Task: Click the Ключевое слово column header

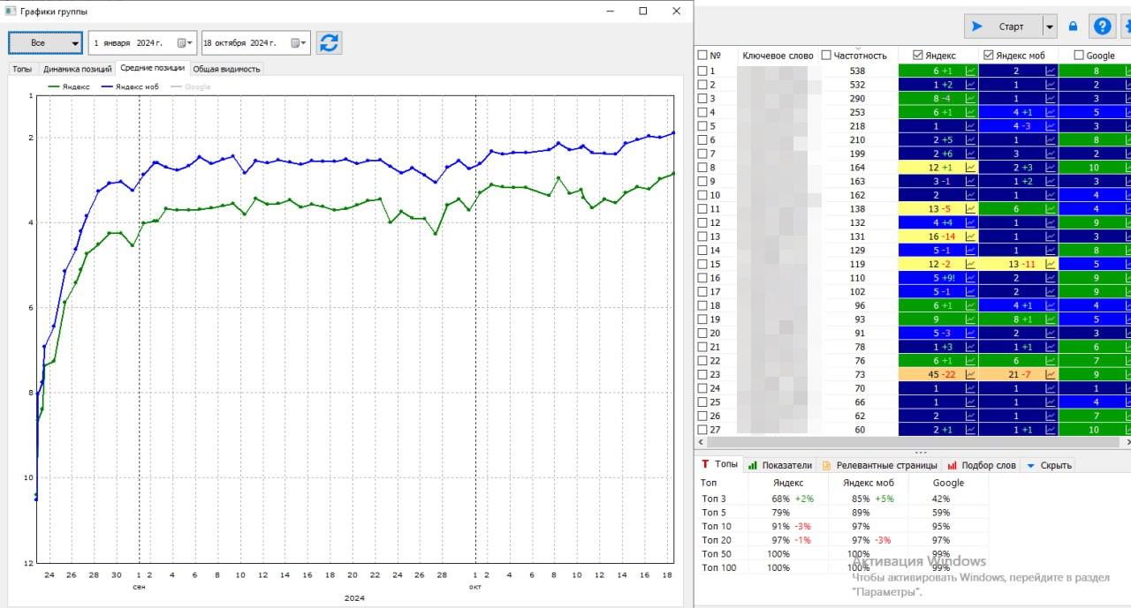Action: click(778, 56)
